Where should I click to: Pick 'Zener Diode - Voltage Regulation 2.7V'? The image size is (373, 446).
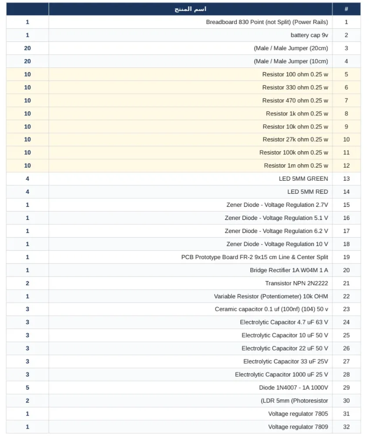[x=277, y=205]
